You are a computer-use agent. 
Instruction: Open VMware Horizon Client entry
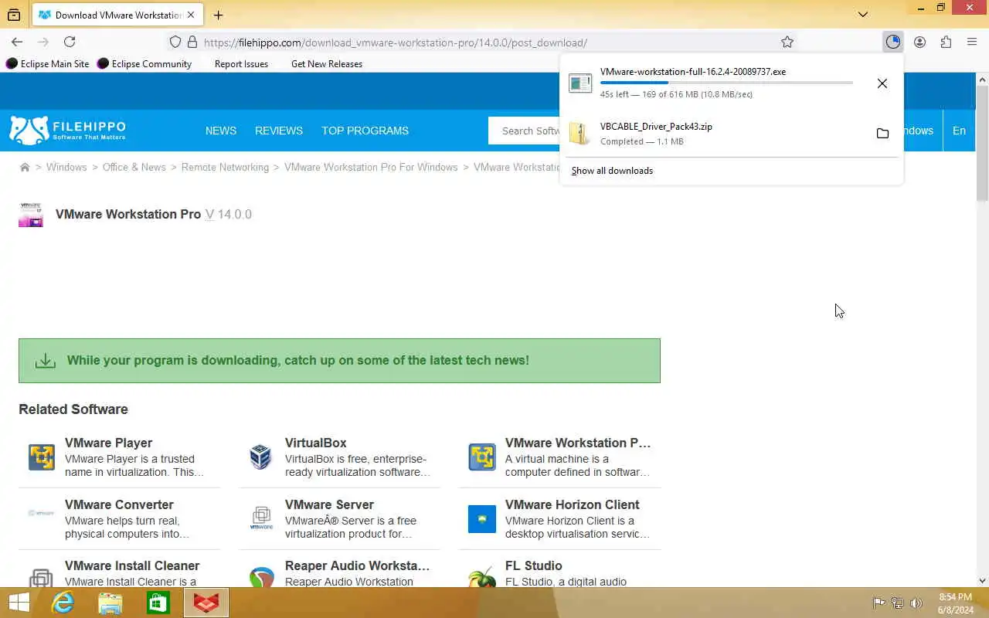point(572,504)
